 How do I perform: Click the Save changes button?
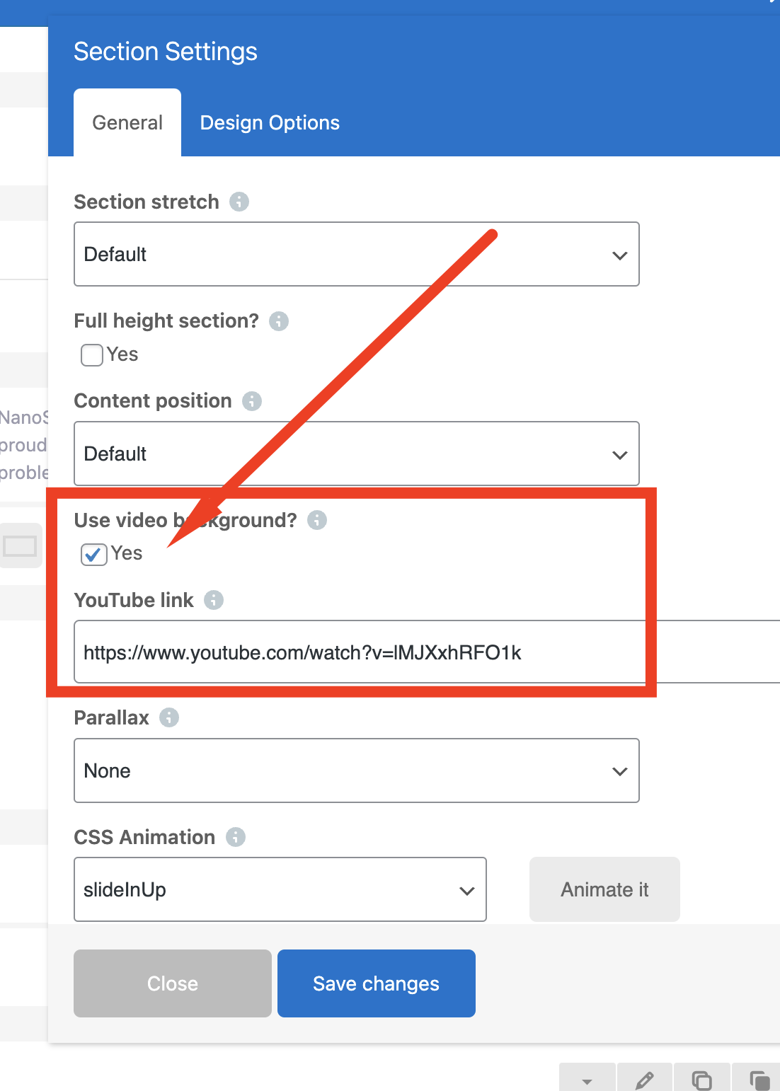click(x=377, y=983)
